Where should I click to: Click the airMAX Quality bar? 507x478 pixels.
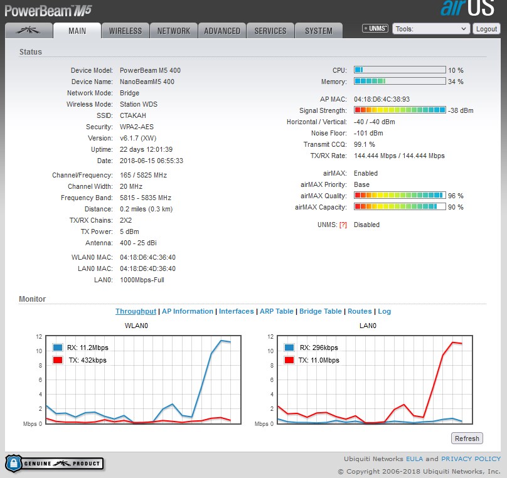pyautogui.click(x=400, y=195)
